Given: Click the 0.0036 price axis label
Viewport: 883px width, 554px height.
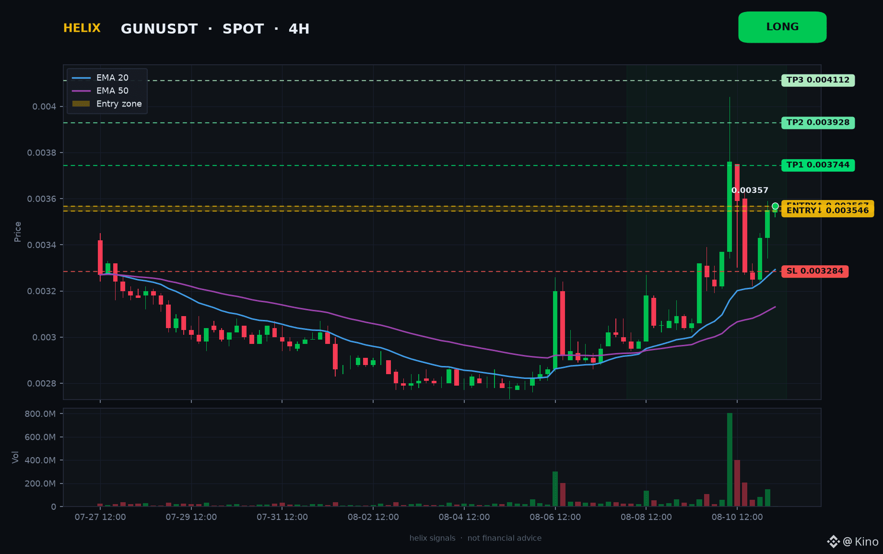Looking at the screenshot, I should tap(42, 199).
